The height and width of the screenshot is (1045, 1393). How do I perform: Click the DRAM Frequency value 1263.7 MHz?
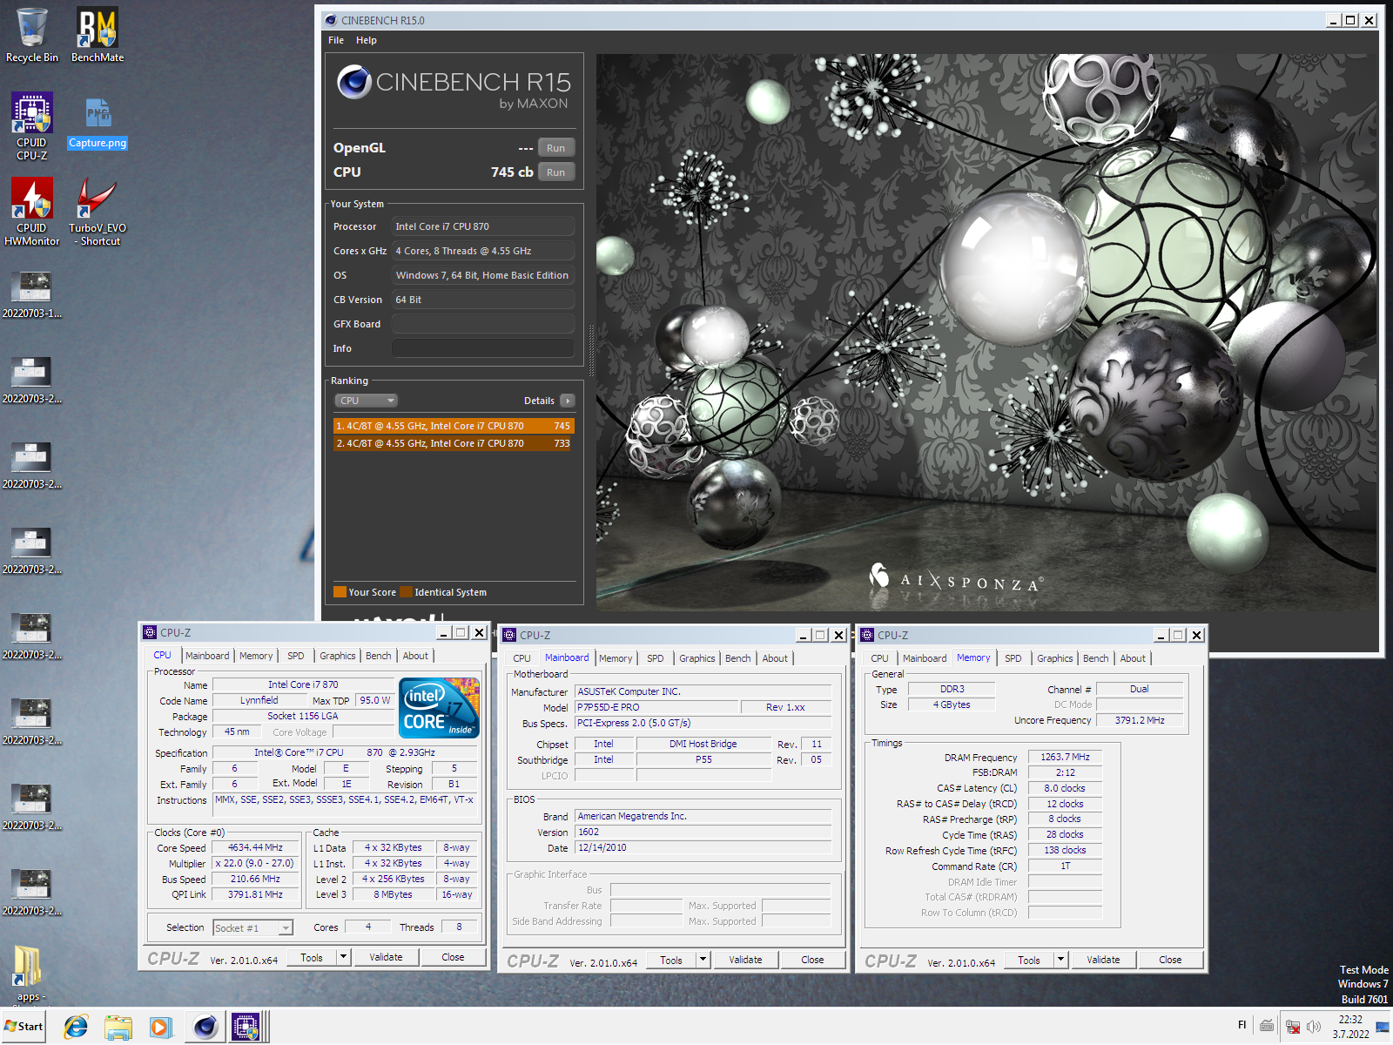(1065, 757)
